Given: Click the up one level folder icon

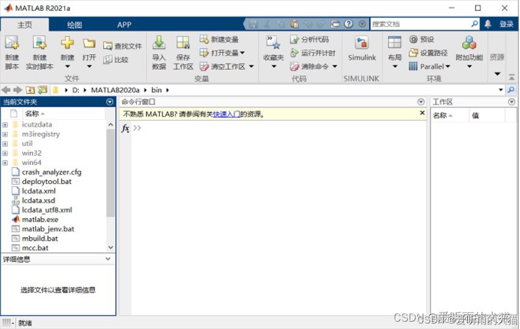Looking at the screenshot, I should [x=30, y=90].
